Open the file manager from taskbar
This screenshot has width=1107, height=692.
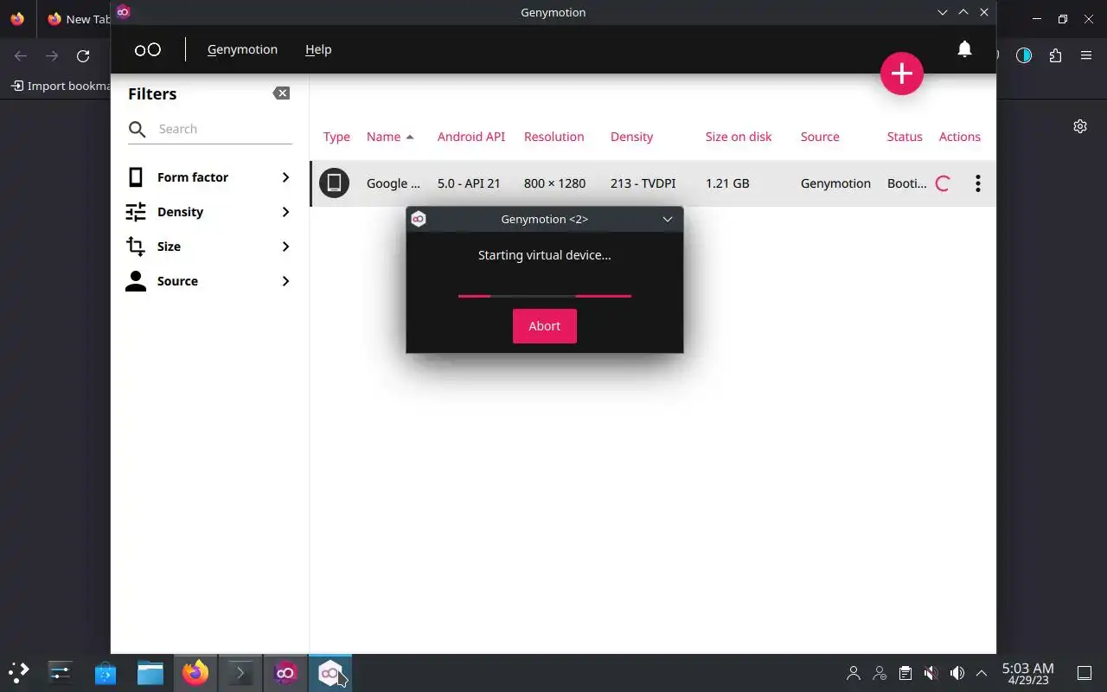click(150, 672)
